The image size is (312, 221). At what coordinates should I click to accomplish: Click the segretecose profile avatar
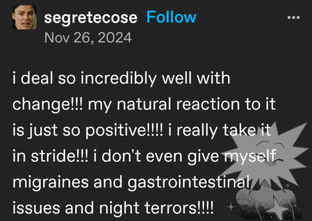24,17
